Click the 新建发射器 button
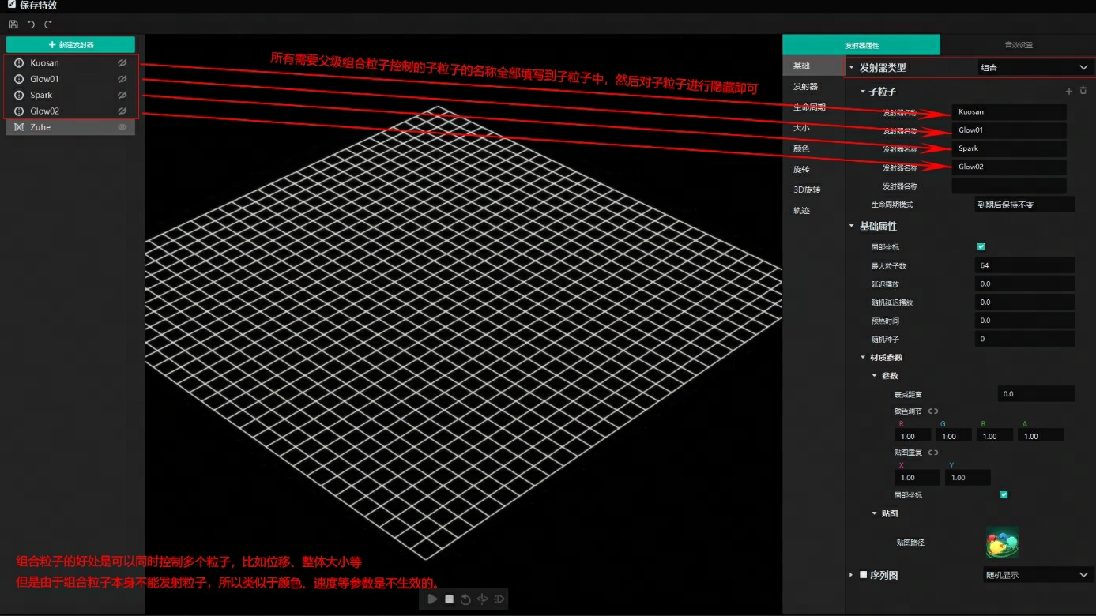Viewport: 1096px width, 616px height. coord(70,45)
